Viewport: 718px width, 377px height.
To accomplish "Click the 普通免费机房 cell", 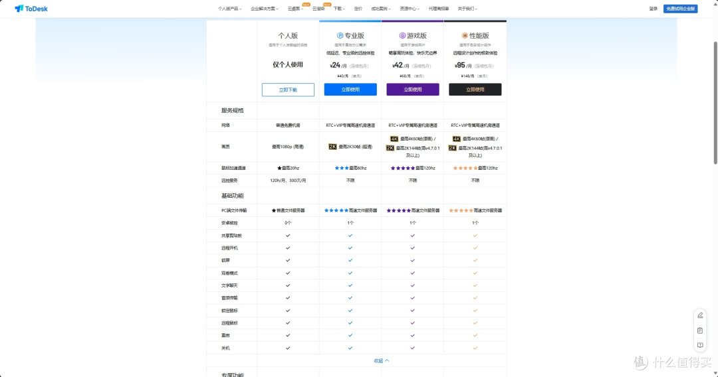I will point(288,125).
